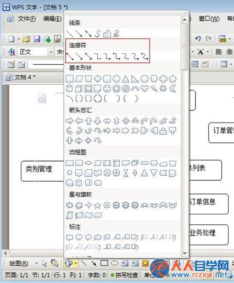Pick the smiley face basic shape
This screenshot has width=234, height=283.
pos(107,88)
